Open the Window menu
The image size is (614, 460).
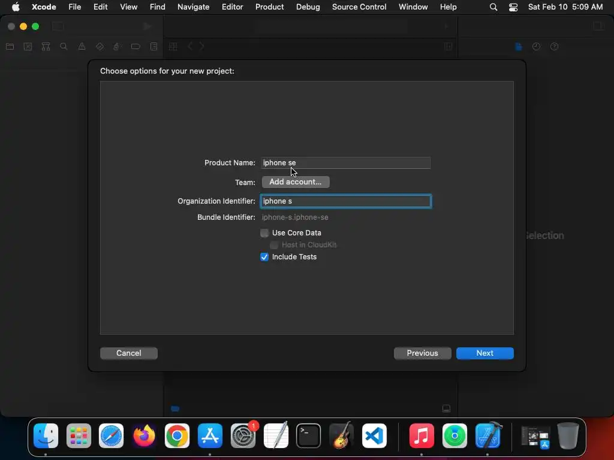(x=413, y=7)
